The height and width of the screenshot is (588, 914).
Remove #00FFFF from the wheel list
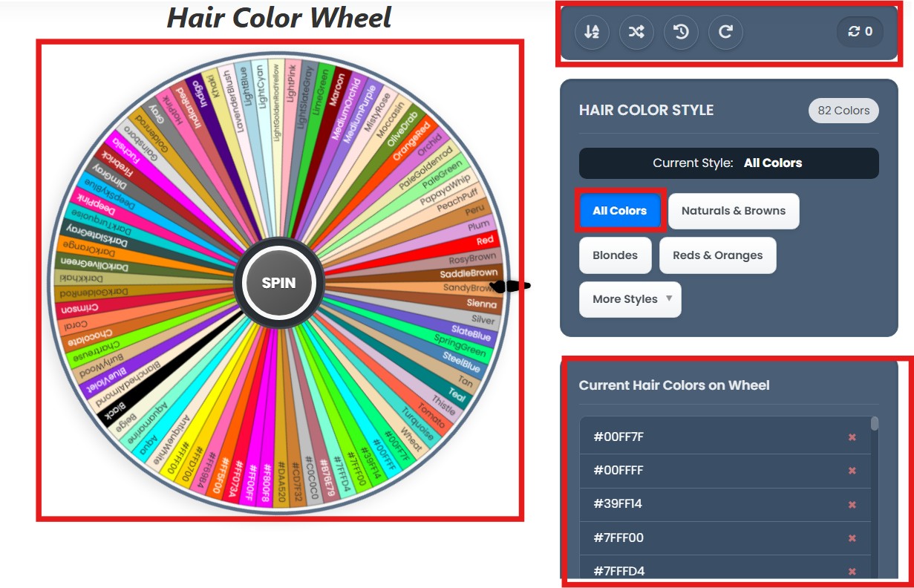tap(852, 471)
